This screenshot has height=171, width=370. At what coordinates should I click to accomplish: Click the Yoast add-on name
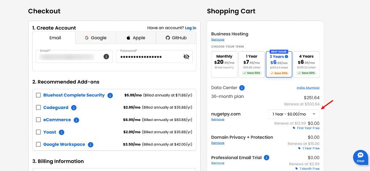click(50, 132)
